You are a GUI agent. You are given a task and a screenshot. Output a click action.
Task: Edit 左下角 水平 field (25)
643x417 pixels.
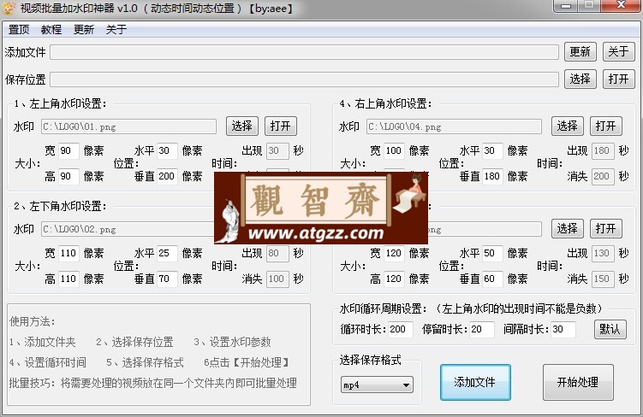[167, 253]
